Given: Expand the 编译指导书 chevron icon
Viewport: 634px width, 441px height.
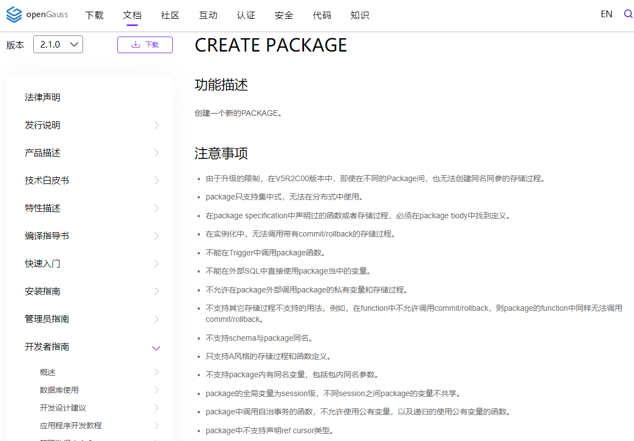Looking at the screenshot, I should [157, 236].
